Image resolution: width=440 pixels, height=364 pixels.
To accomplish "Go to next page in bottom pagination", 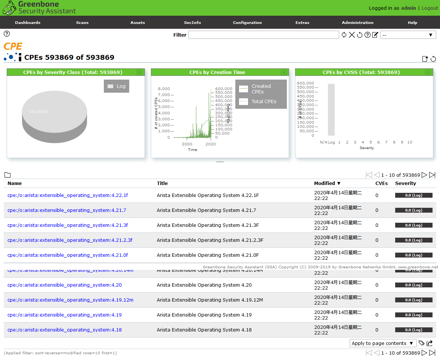I will tap(424, 353).
